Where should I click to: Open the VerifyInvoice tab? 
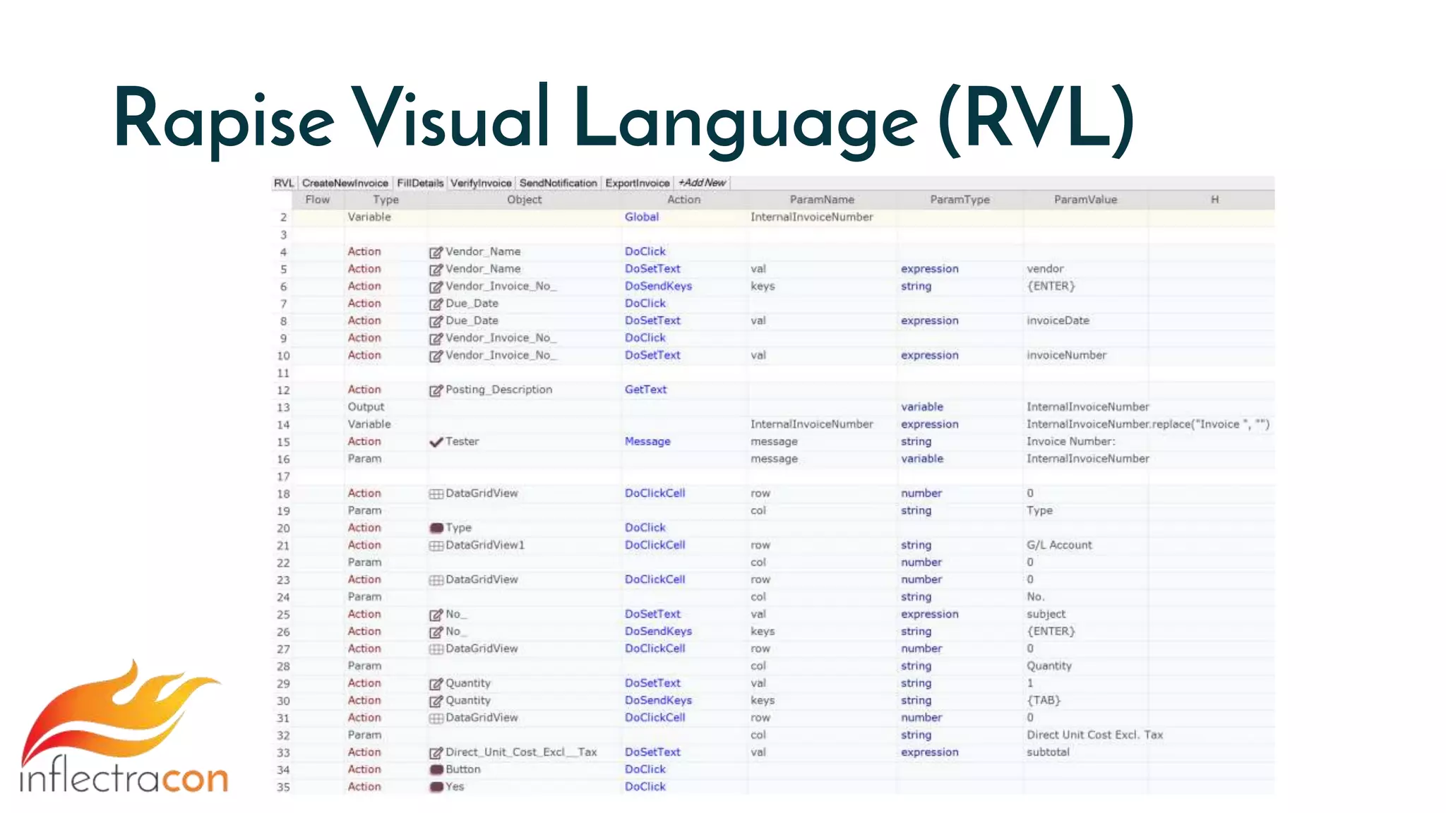(481, 183)
